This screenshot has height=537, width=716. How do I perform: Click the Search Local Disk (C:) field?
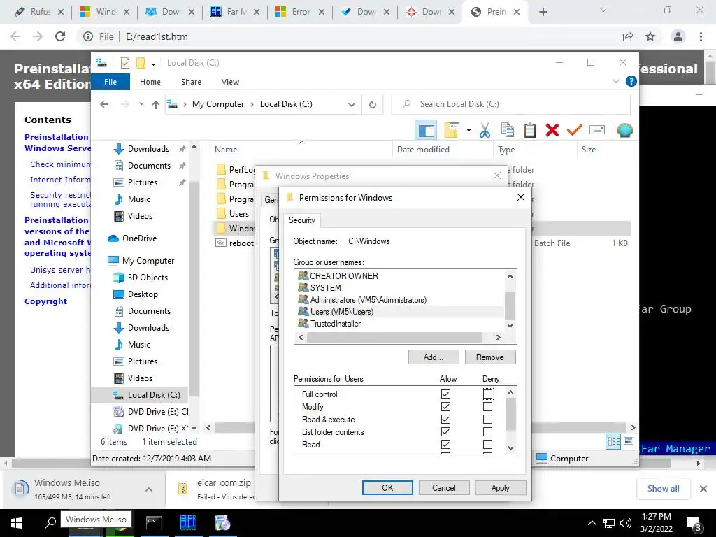pos(510,104)
